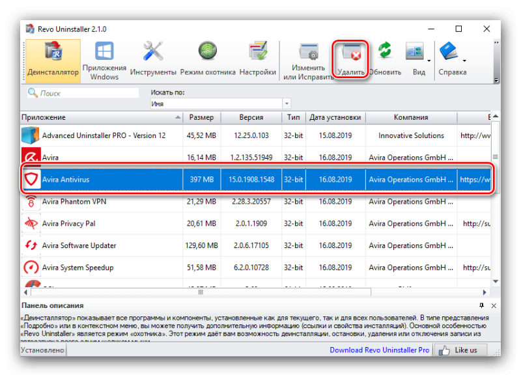Screen dimensions: 521x377
Task: Sort by Тип column header
Action: point(294,117)
